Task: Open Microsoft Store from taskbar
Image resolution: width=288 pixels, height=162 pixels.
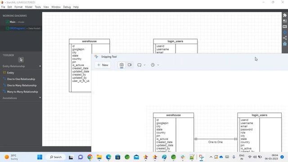Action: point(118,157)
